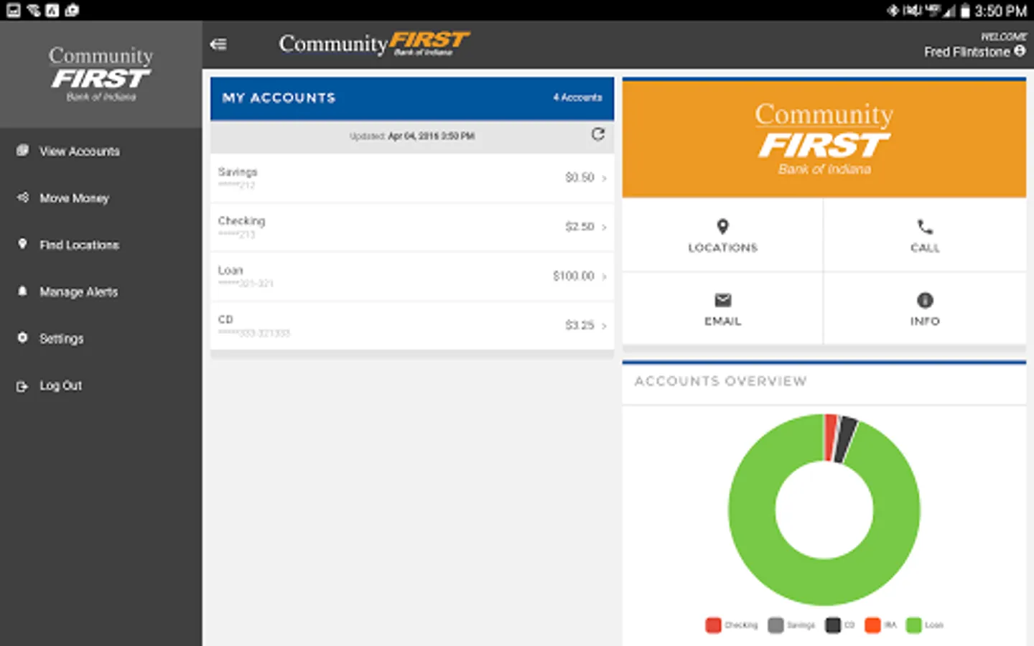Tap the Info circle icon
1034x646 pixels.
click(925, 300)
